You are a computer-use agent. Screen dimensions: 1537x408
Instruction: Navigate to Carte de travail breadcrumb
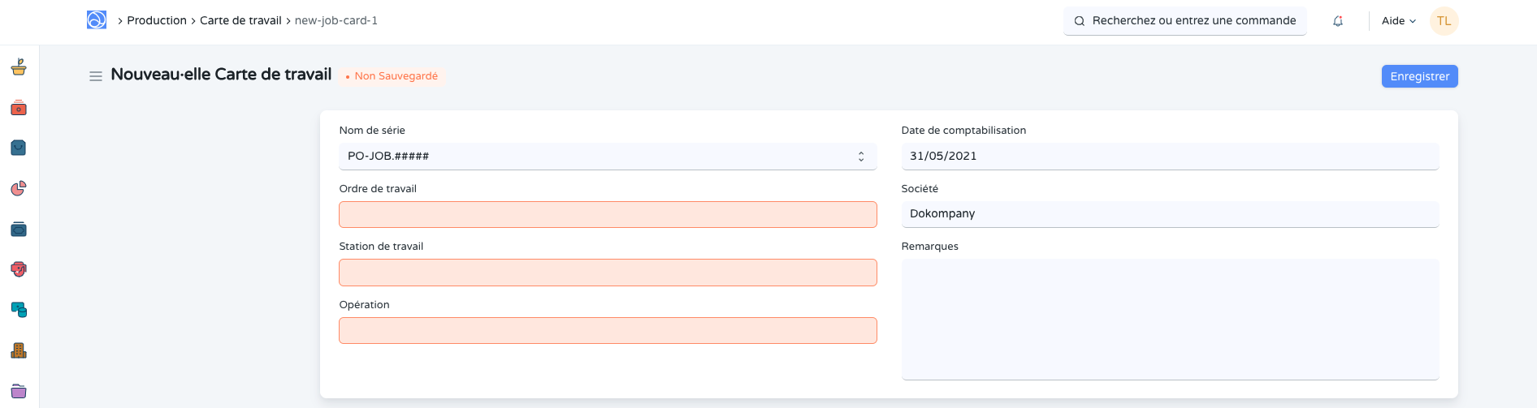(240, 20)
